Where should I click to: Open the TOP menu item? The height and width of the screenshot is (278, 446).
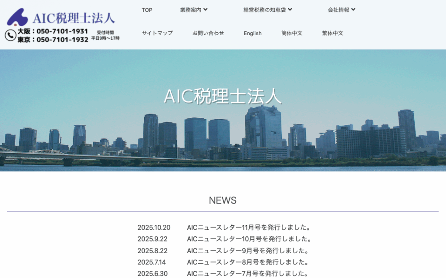click(147, 10)
